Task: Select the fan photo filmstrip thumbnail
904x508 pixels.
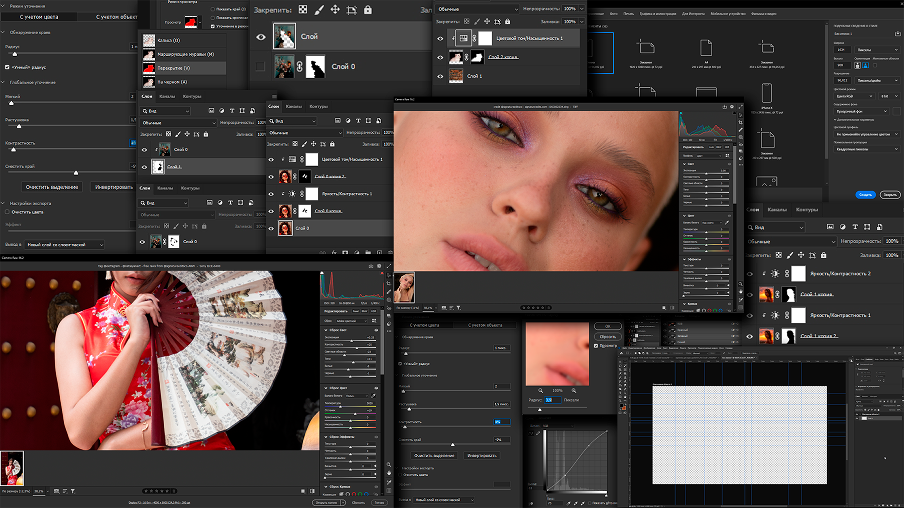Action: click(12, 468)
